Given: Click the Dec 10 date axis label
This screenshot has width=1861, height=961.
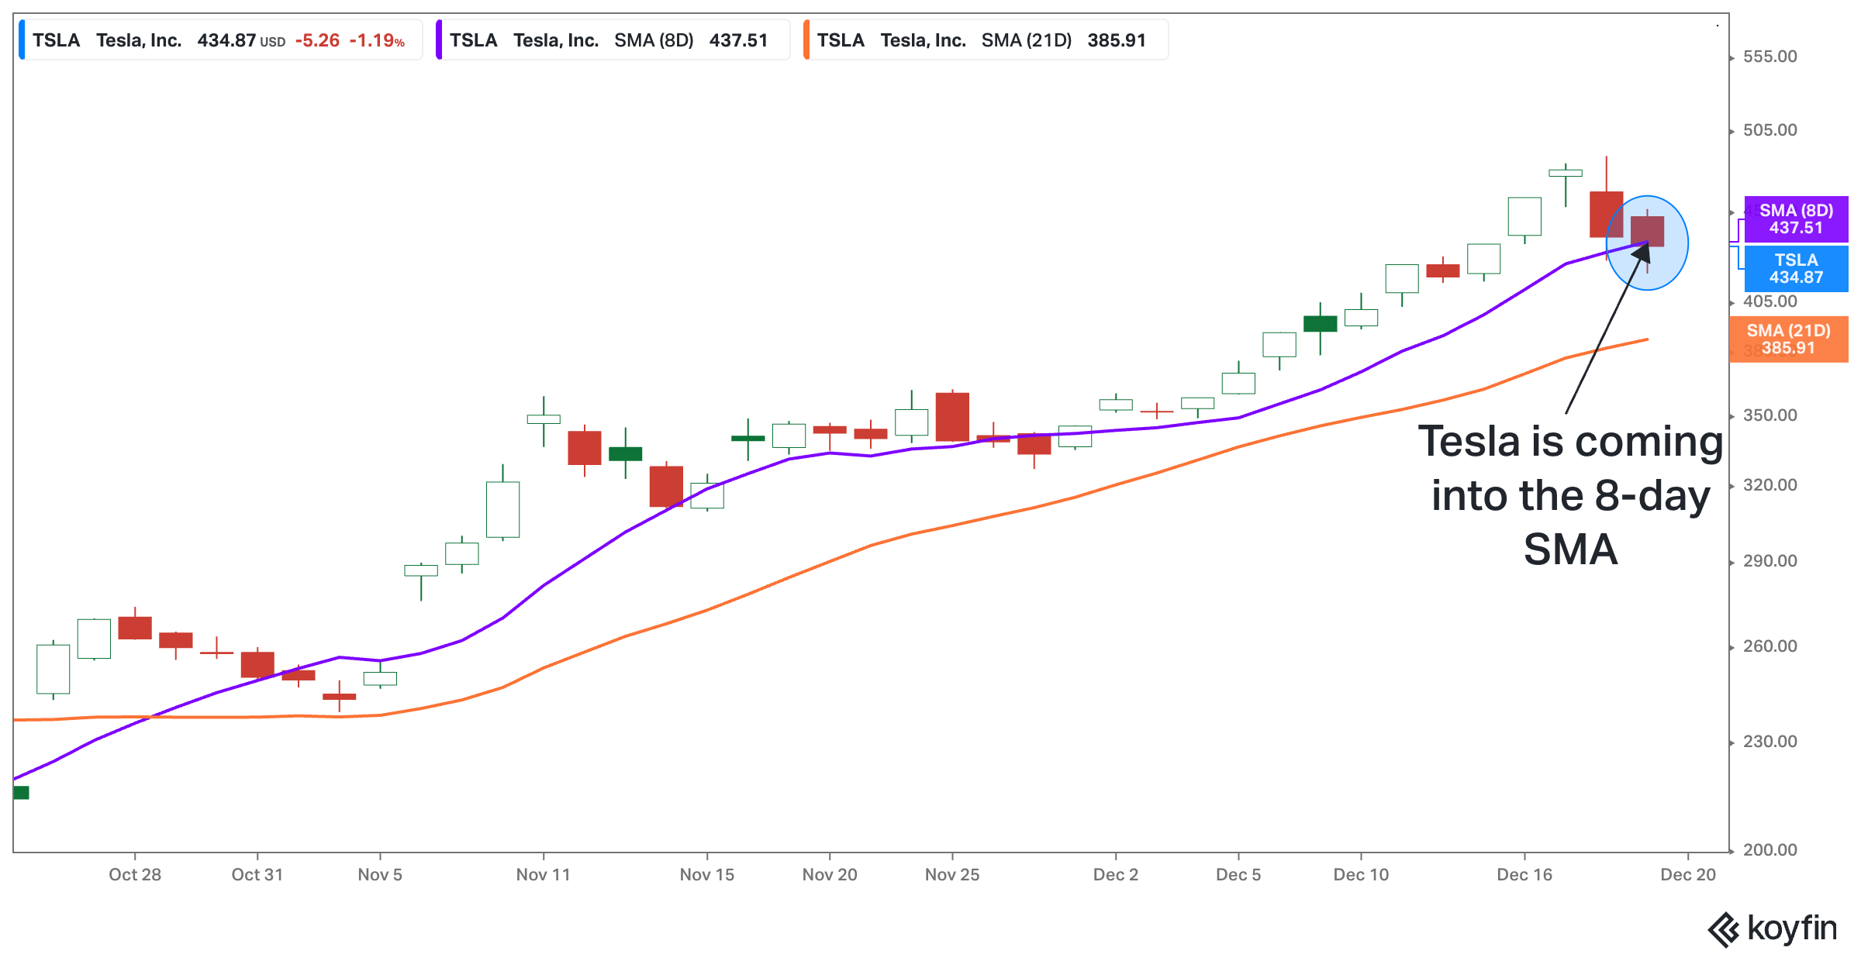Looking at the screenshot, I should (1361, 875).
